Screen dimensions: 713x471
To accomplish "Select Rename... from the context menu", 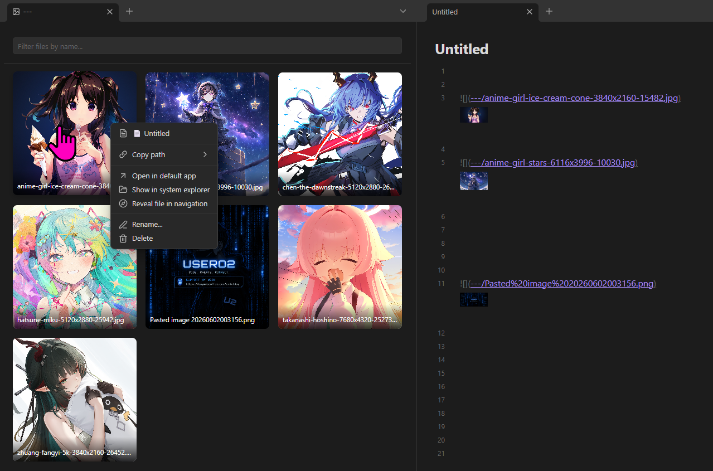I will click(x=164, y=224).
